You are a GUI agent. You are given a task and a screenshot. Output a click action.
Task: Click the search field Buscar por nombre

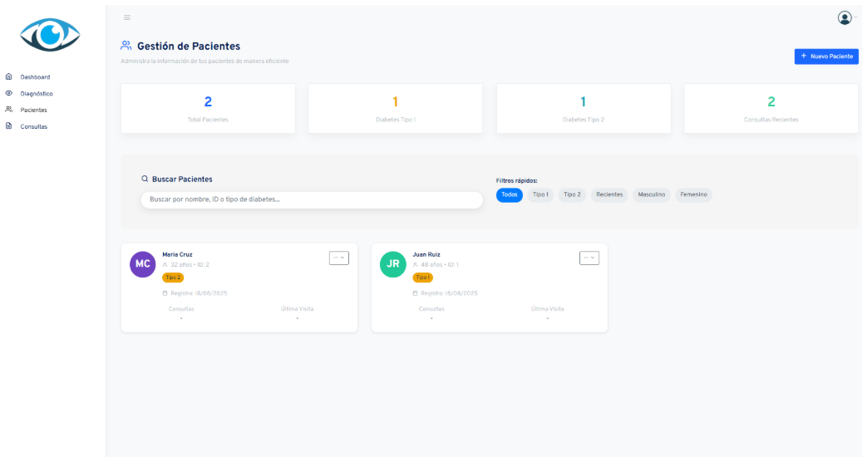tap(312, 200)
